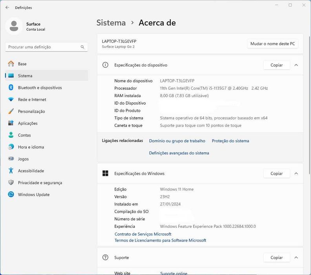
Task: Copy the Windows specifications
Action: click(x=276, y=173)
